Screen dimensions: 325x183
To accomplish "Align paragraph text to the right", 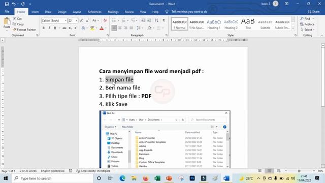I will pyautogui.click(x=125, y=28).
